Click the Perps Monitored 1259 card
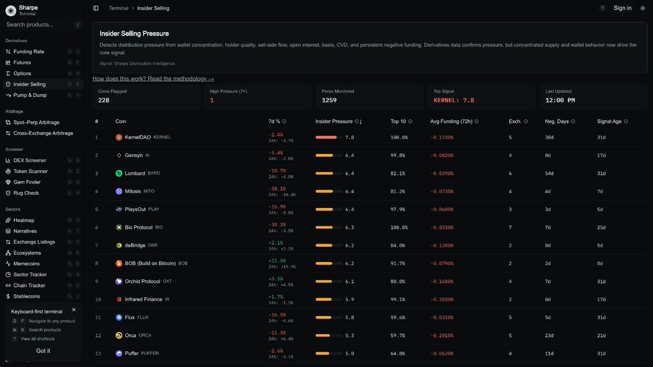 [369, 97]
